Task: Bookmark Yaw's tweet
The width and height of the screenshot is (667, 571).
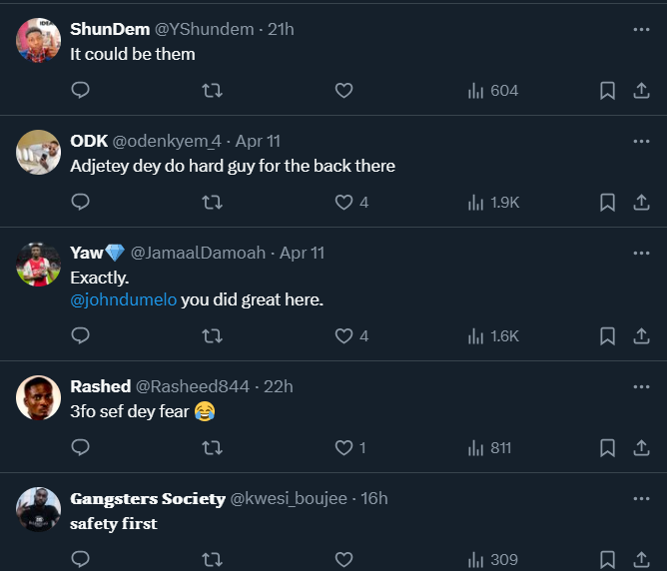Action: coord(607,335)
